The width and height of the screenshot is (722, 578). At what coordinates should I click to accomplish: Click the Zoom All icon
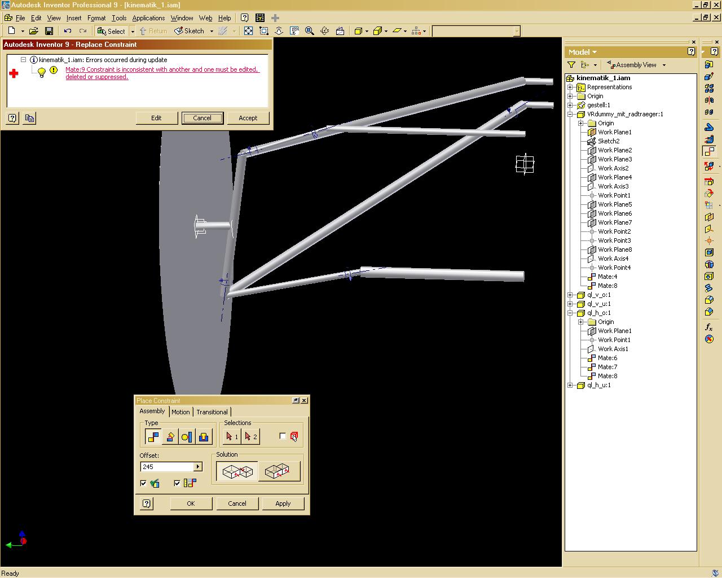coord(248,31)
